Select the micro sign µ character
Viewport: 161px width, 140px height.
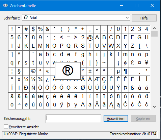click(118, 72)
